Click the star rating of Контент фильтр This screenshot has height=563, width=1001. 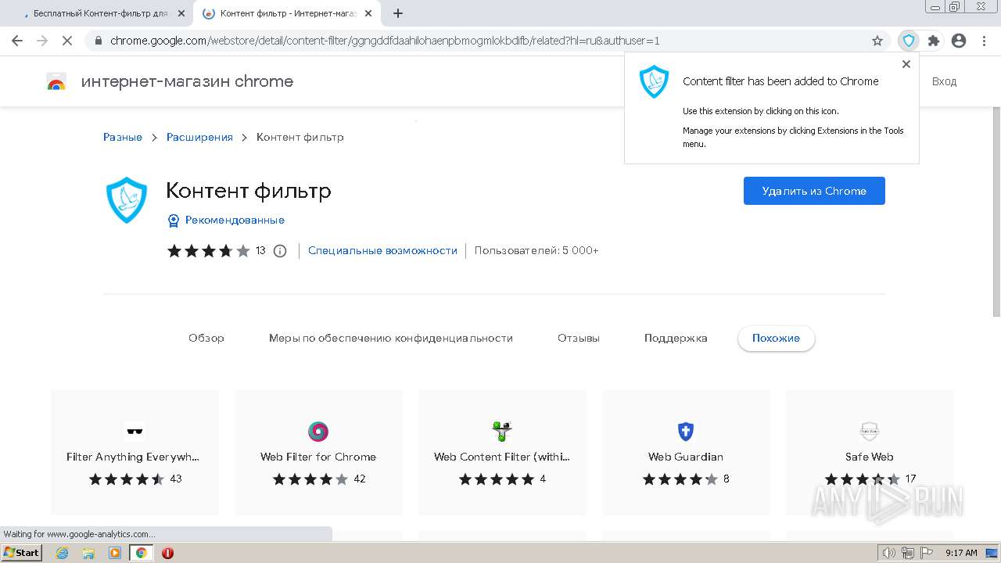pyautogui.click(x=209, y=251)
